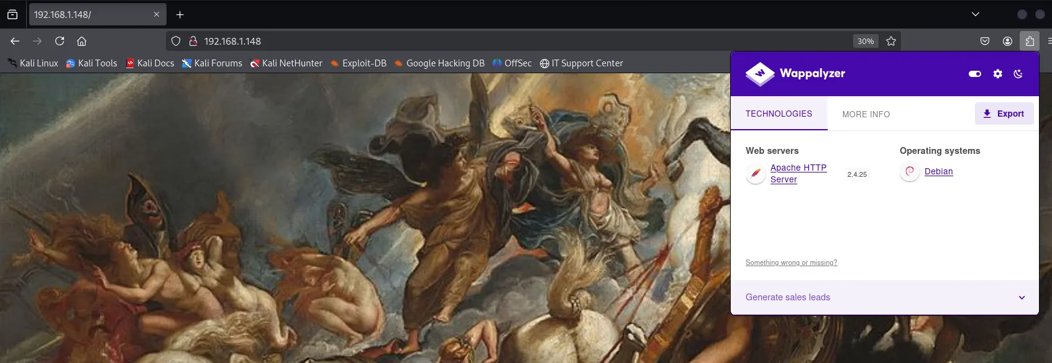Open the browser application menu
The height and width of the screenshot is (363, 1052).
[x=1050, y=41]
